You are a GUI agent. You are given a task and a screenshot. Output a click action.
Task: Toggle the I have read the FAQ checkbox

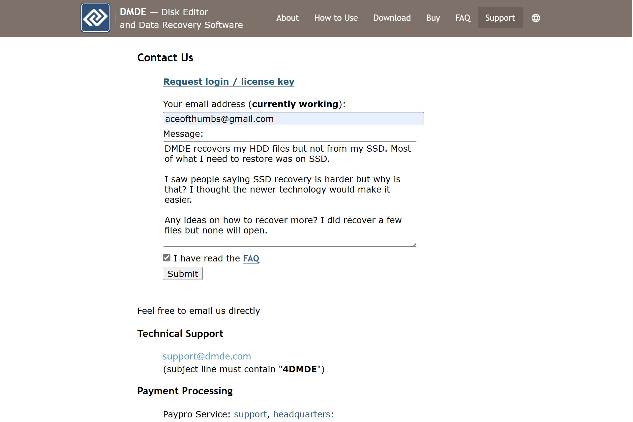(167, 257)
